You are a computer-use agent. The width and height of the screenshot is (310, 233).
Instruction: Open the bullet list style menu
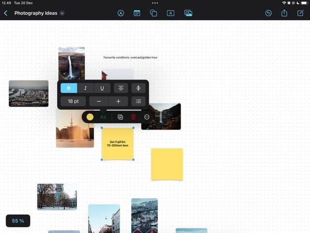tap(139, 101)
